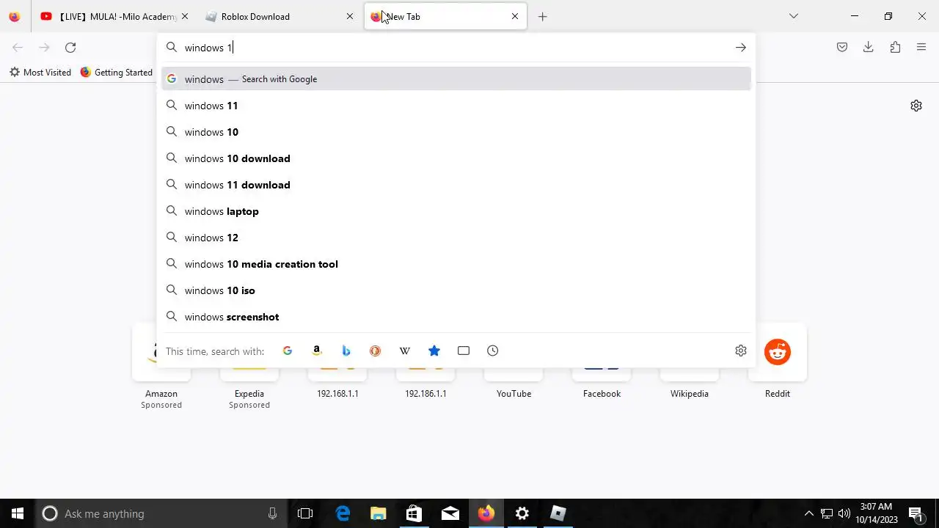The height and width of the screenshot is (528, 939).
Task: Search with Wikipedia one-off icon
Action: tap(405, 351)
